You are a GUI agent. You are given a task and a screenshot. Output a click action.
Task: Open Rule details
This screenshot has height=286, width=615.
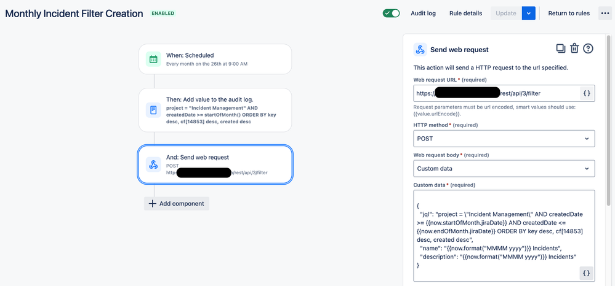[x=465, y=14]
